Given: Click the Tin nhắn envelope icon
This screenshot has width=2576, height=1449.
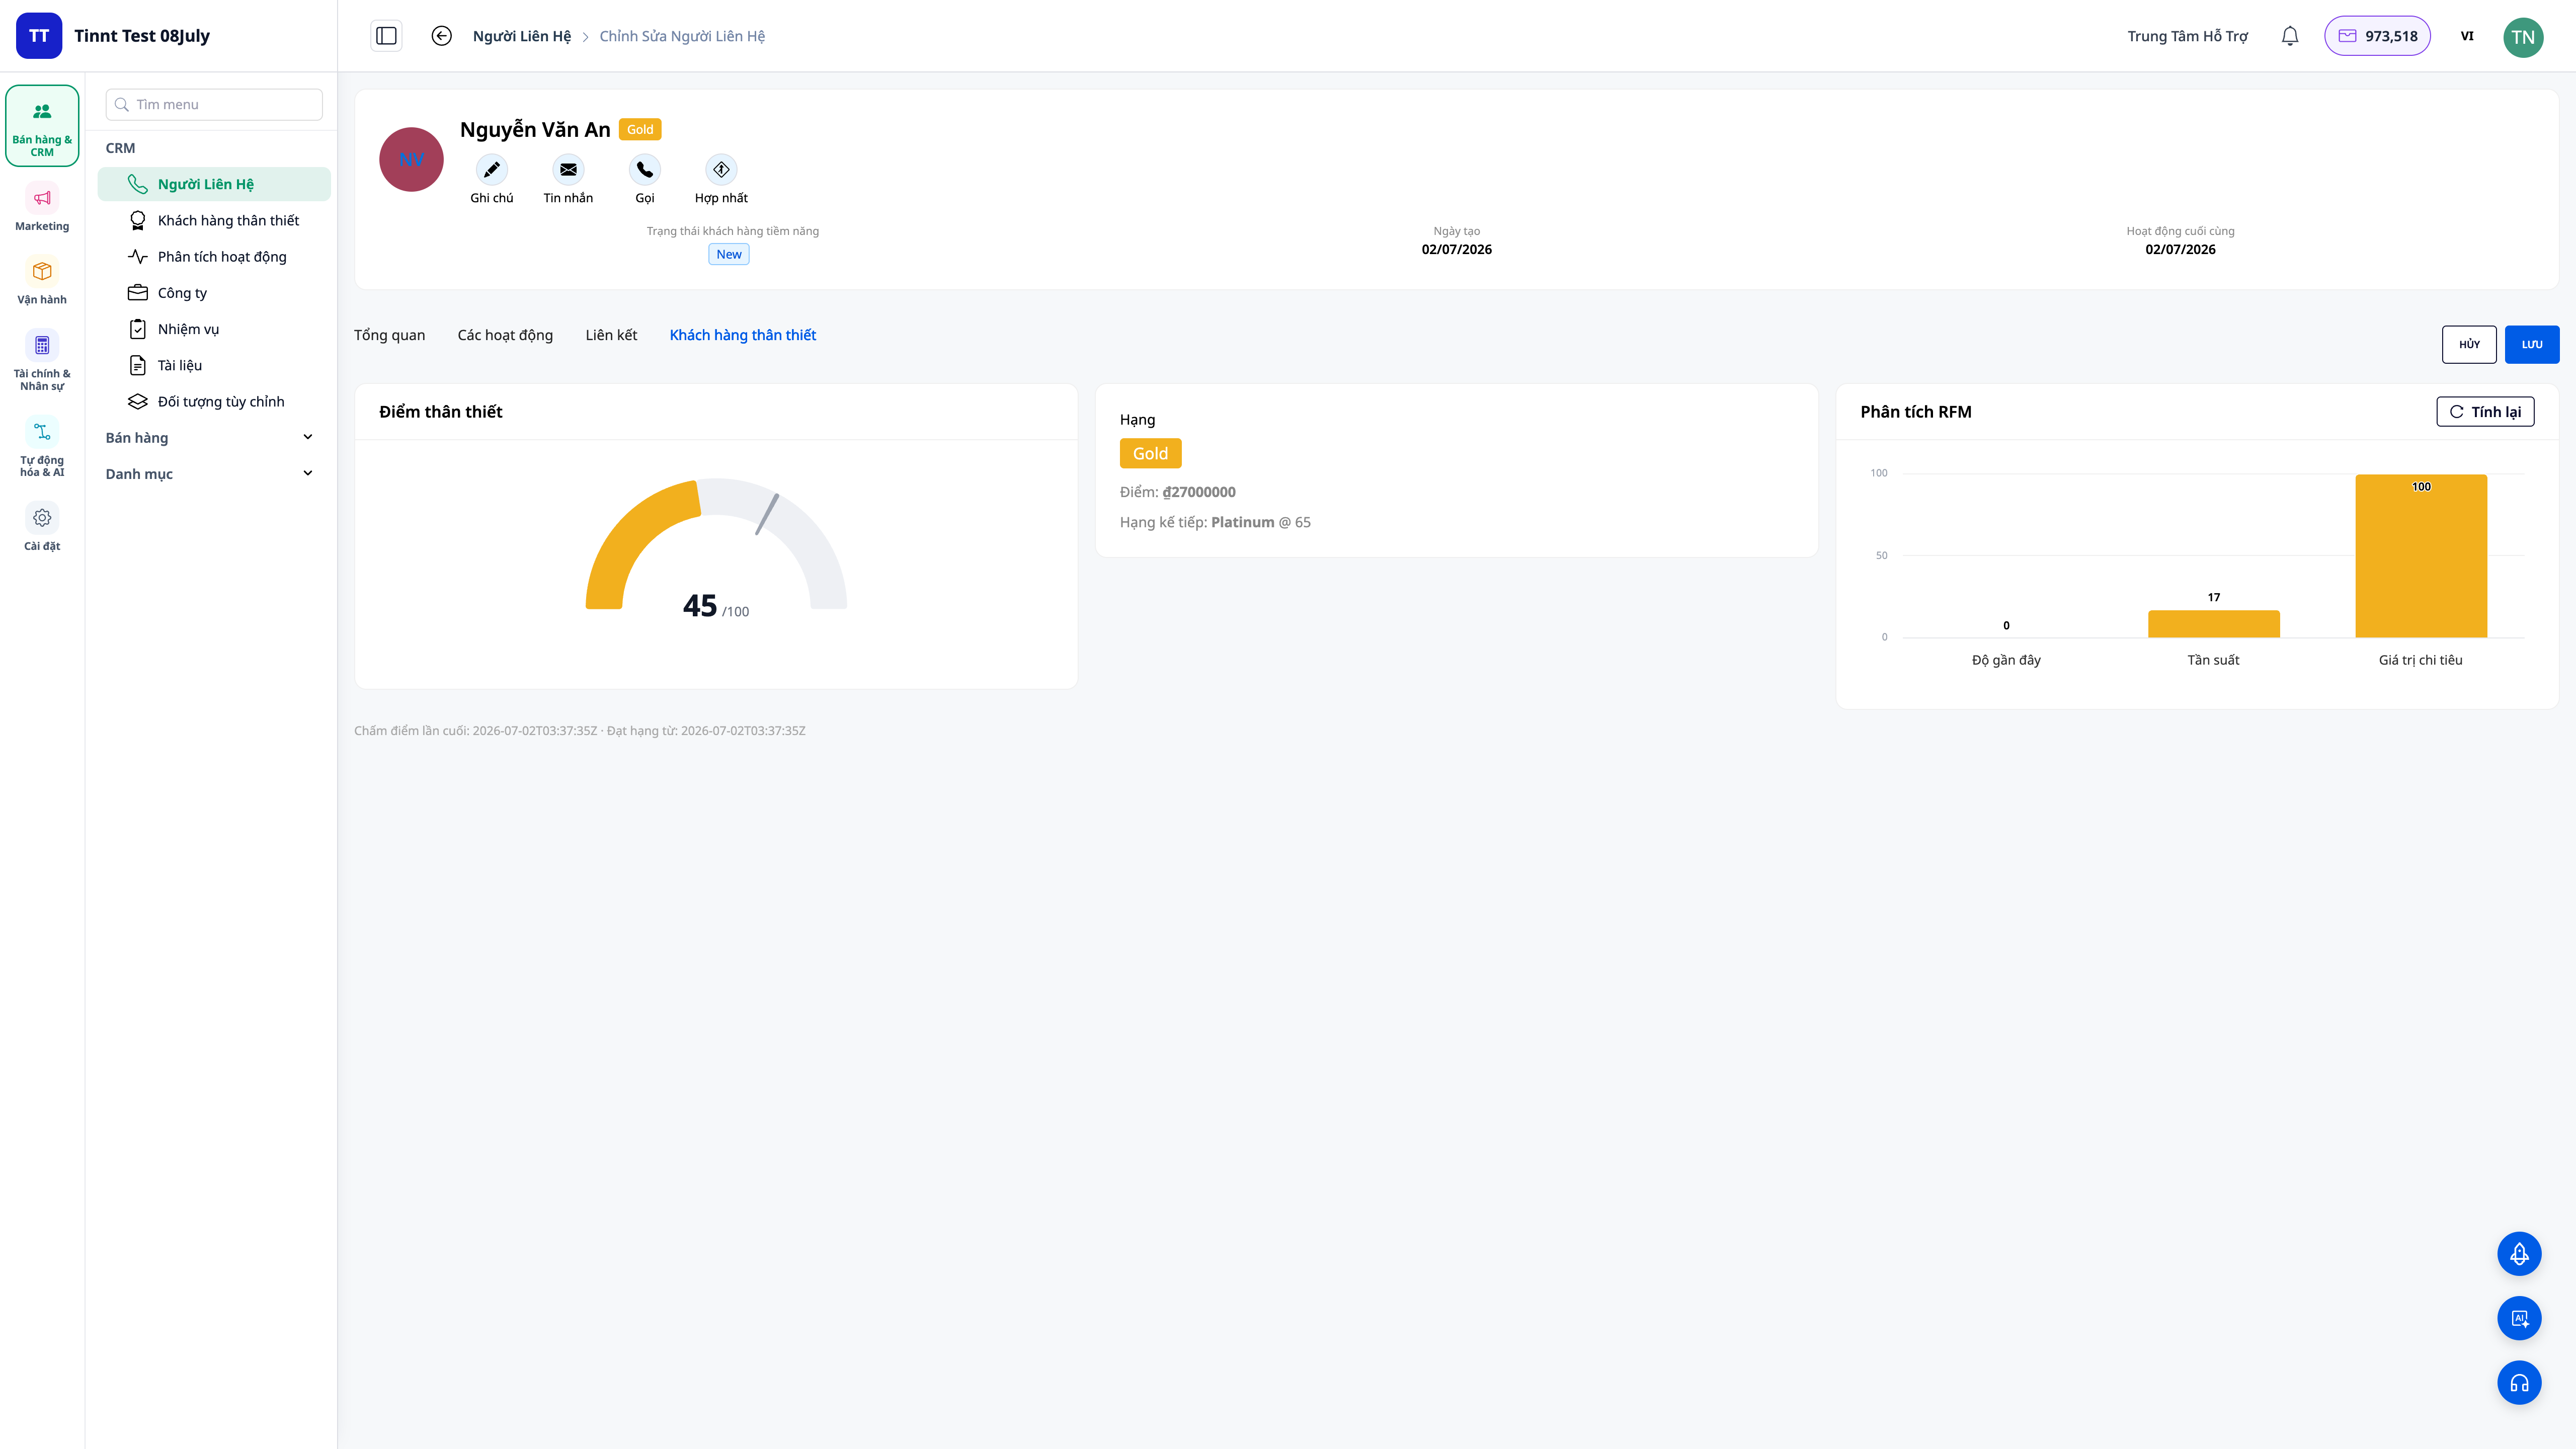Looking at the screenshot, I should [x=568, y=169].
